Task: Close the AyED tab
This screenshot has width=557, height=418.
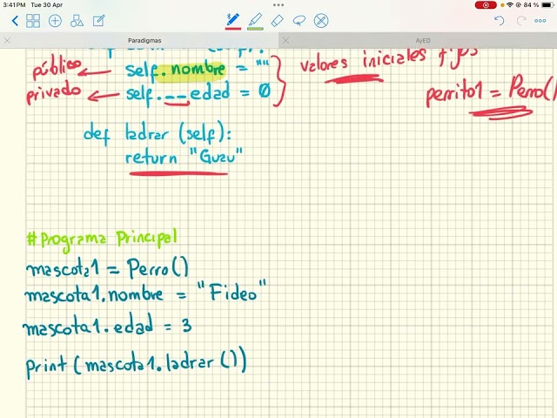Action: pos(285,41)
